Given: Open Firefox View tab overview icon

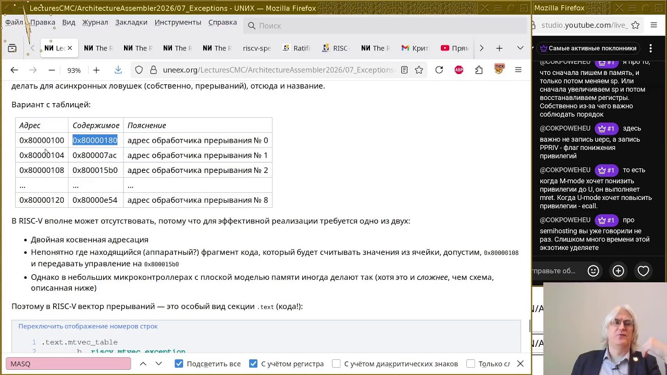Looking at the screenshot, I should [12, 48].
